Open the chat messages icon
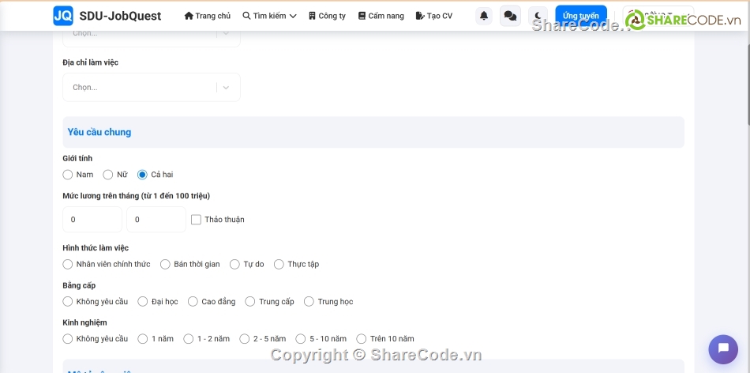 [510, 16]
